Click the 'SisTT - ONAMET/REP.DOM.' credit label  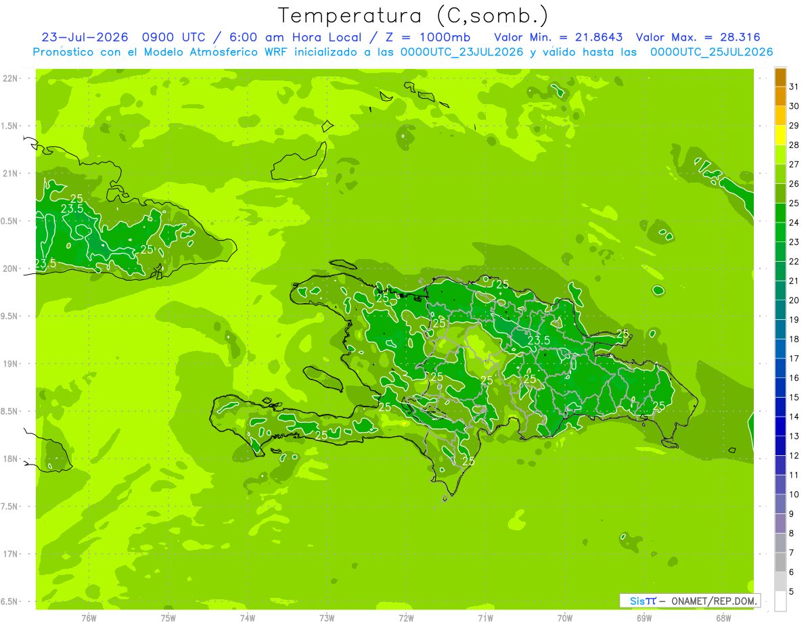click(x=690, y=601)
